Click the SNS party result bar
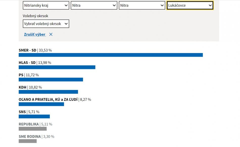Image resolution: width=240 pixels, height=147 pixels. pos(34,116)
